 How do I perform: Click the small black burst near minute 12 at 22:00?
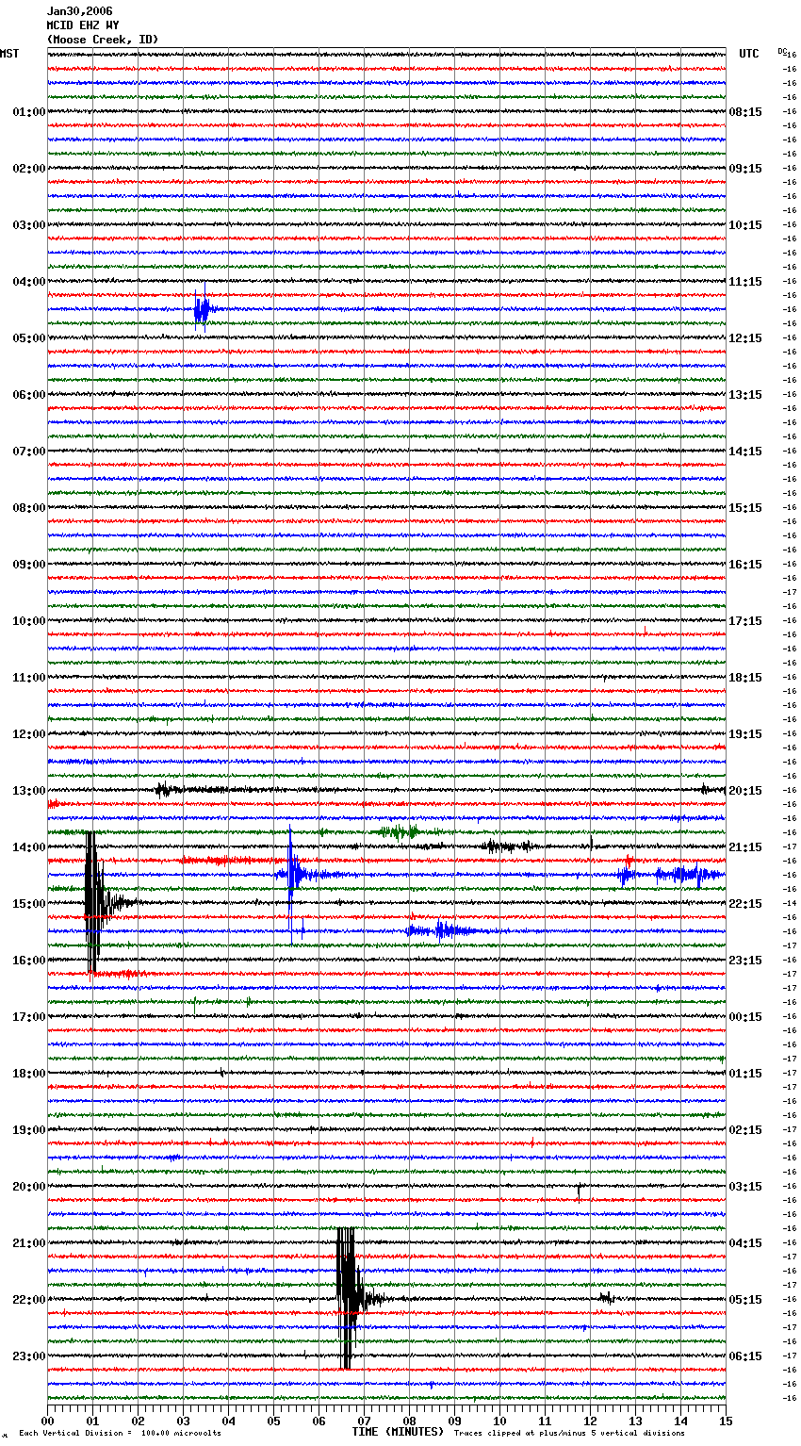(x=607, y=1298)
